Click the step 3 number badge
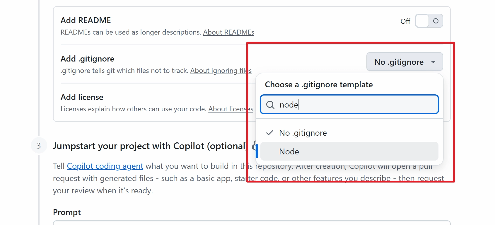 [39, 146]
